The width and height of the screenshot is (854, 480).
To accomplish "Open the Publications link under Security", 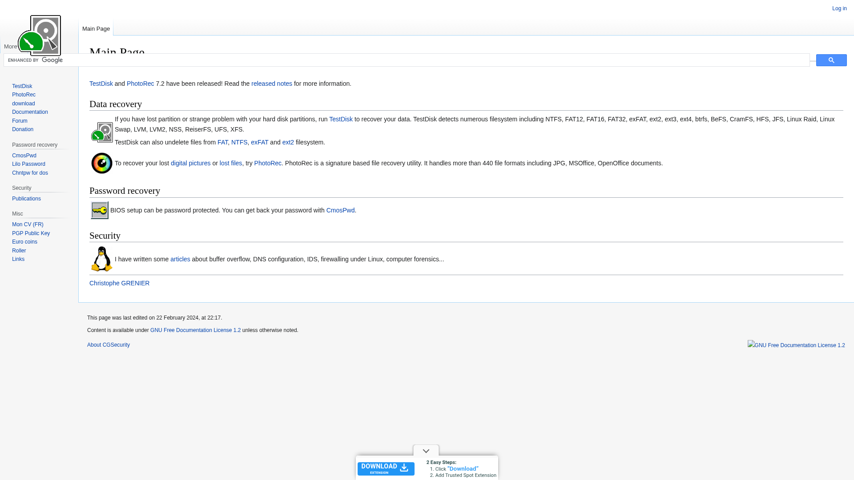I will click(x=26, y=198).
